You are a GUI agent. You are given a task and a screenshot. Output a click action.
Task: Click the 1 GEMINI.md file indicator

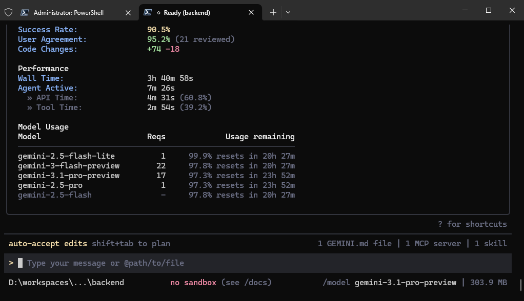tap(355, 244)
